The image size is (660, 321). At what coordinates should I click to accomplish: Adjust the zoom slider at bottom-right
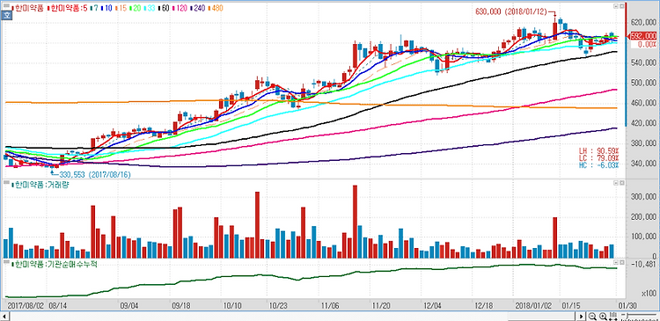coord(638,316)
